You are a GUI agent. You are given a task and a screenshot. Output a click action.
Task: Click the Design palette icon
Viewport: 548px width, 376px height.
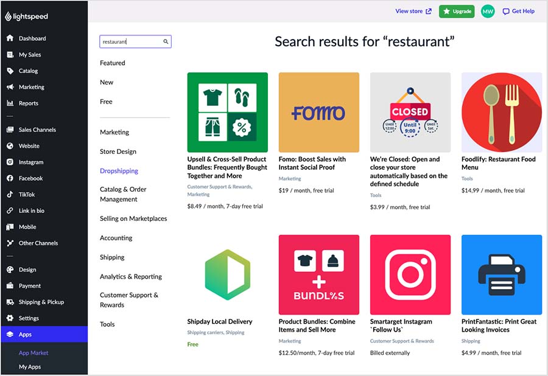pyautogui.click(x=10, y=270)
